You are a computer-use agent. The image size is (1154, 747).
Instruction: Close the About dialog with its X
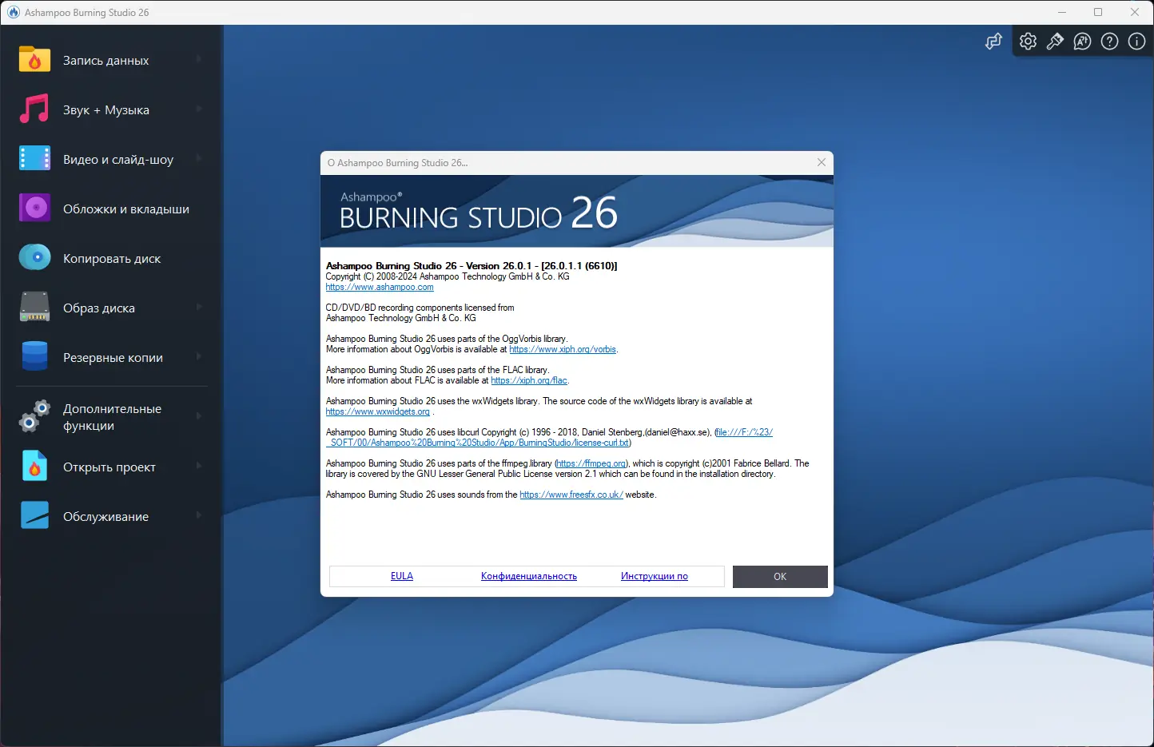point(822,162)
